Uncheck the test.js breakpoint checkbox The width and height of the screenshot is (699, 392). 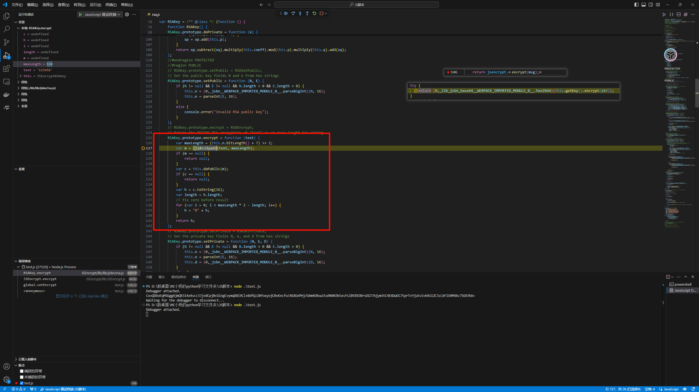tap(22, 383)
